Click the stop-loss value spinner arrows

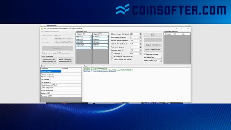[140, 53]
